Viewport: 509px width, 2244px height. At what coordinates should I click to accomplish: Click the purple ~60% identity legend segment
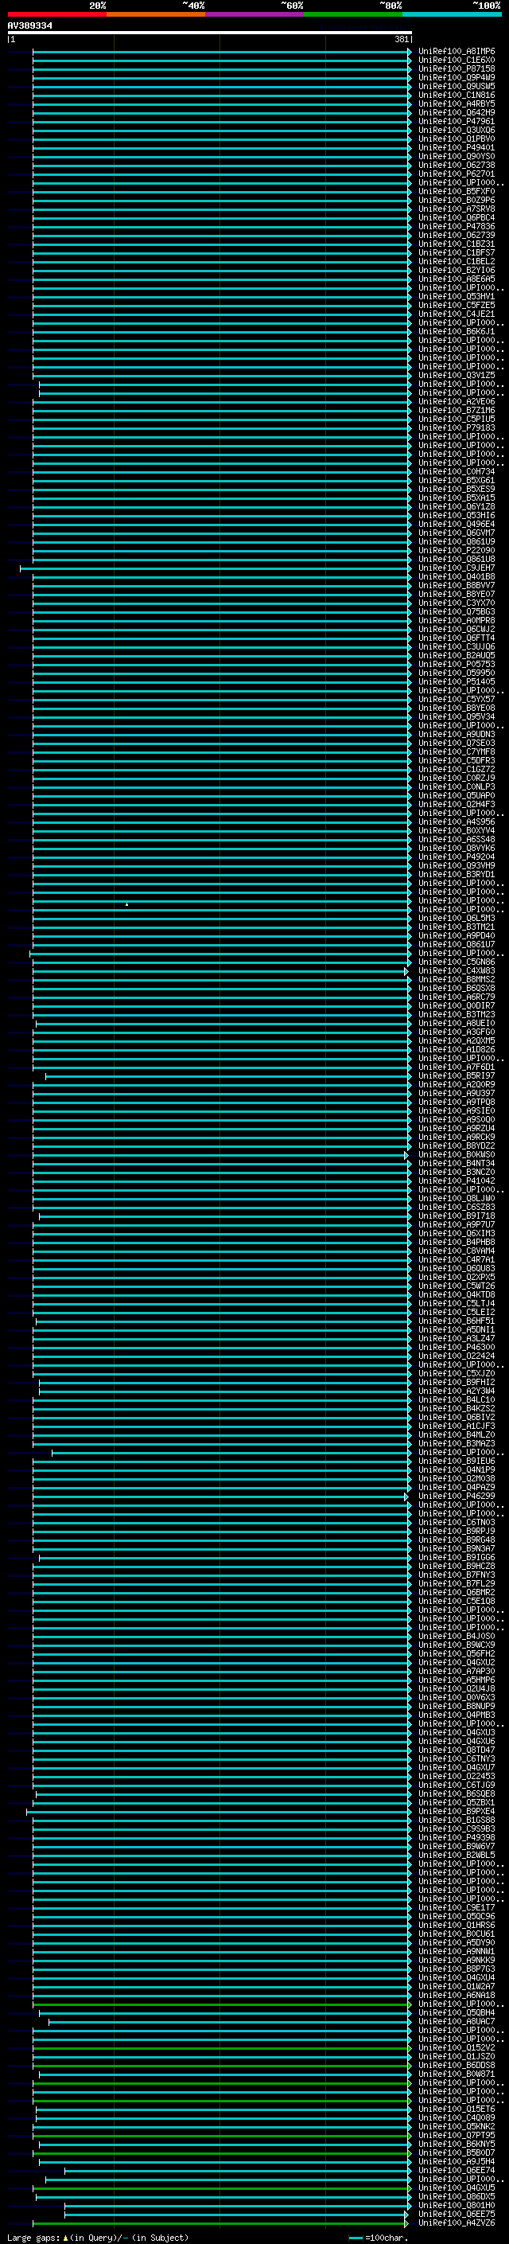tap(255, 14)
